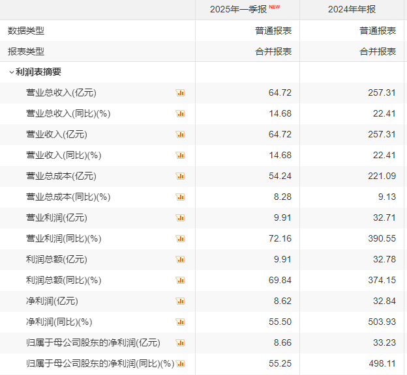Click chart icon for 营业总收入(亿元)
The image size is (407, 375).
click(181, 93)
